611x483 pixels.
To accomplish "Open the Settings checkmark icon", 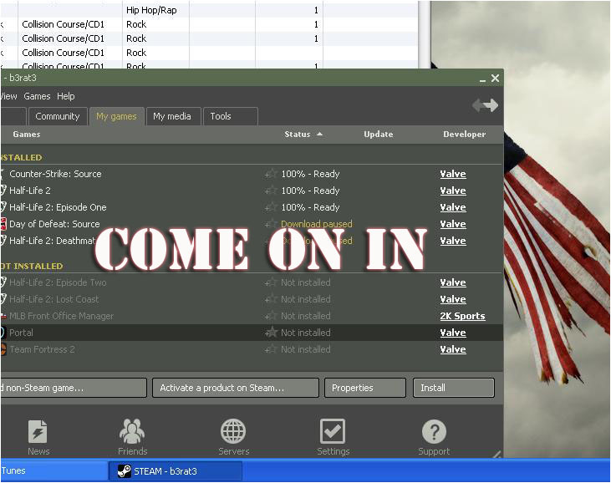I will tap(333, 431).
